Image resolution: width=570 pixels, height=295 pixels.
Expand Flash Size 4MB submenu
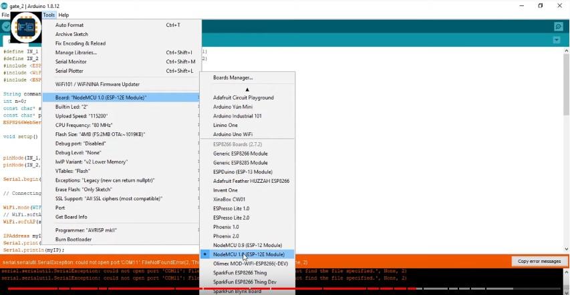[122, 134]
